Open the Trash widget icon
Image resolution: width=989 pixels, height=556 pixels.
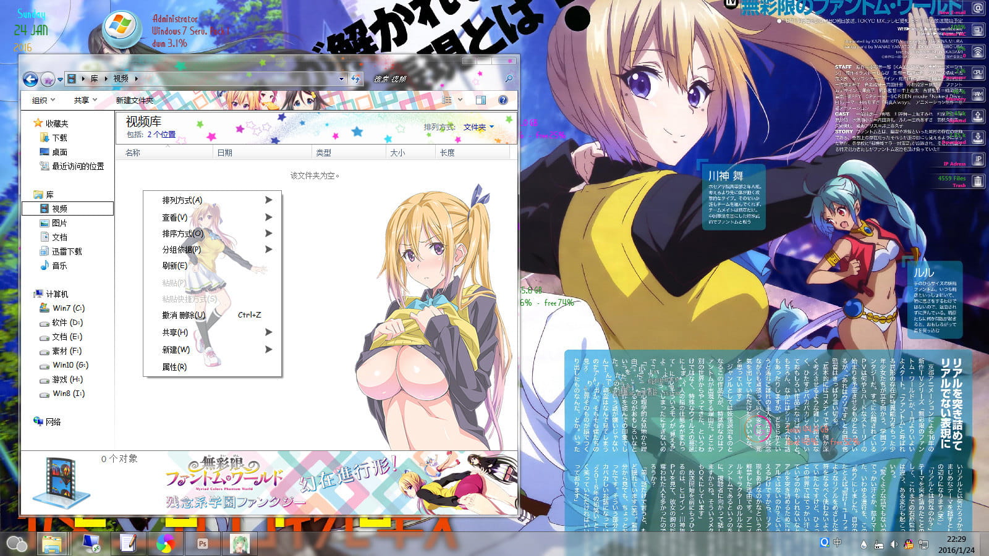point(978,181)
